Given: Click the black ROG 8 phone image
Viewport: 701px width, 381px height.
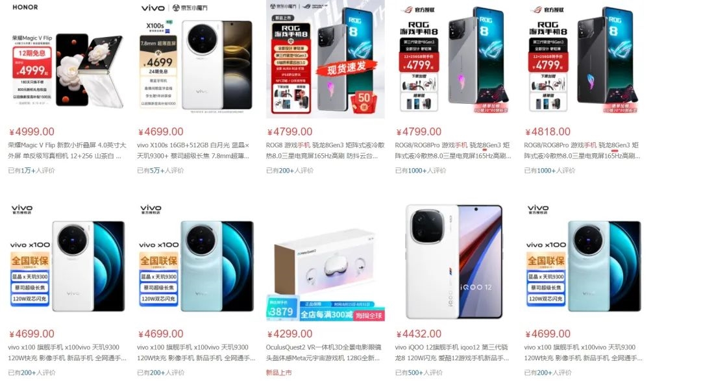Looking at the screenshot, I should (584, 60).
